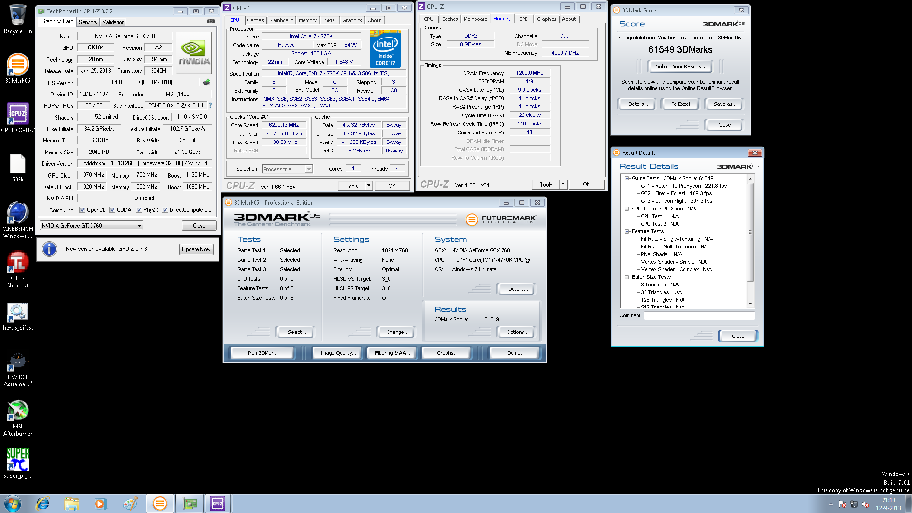Image resolution: width=912 pixels, height=513 pixels.
Task: Click the GPU-Z screenshot camera icon
Action: (211, 21)
